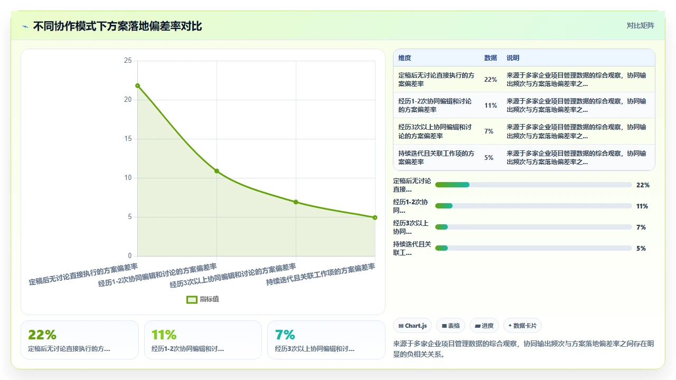This screenshot has height=380, width=676.
Task: Select the 进度 tag chip
Action: pyautogui.click(x=484, y=326)
